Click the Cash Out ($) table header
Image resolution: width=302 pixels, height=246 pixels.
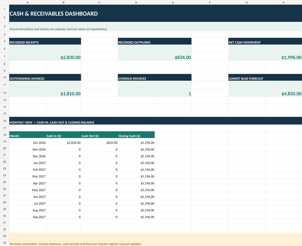tap(99, 135)
